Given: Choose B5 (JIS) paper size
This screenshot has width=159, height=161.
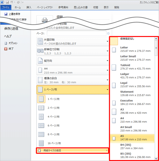Looking at the screenshot, I should tap(132, 155).
